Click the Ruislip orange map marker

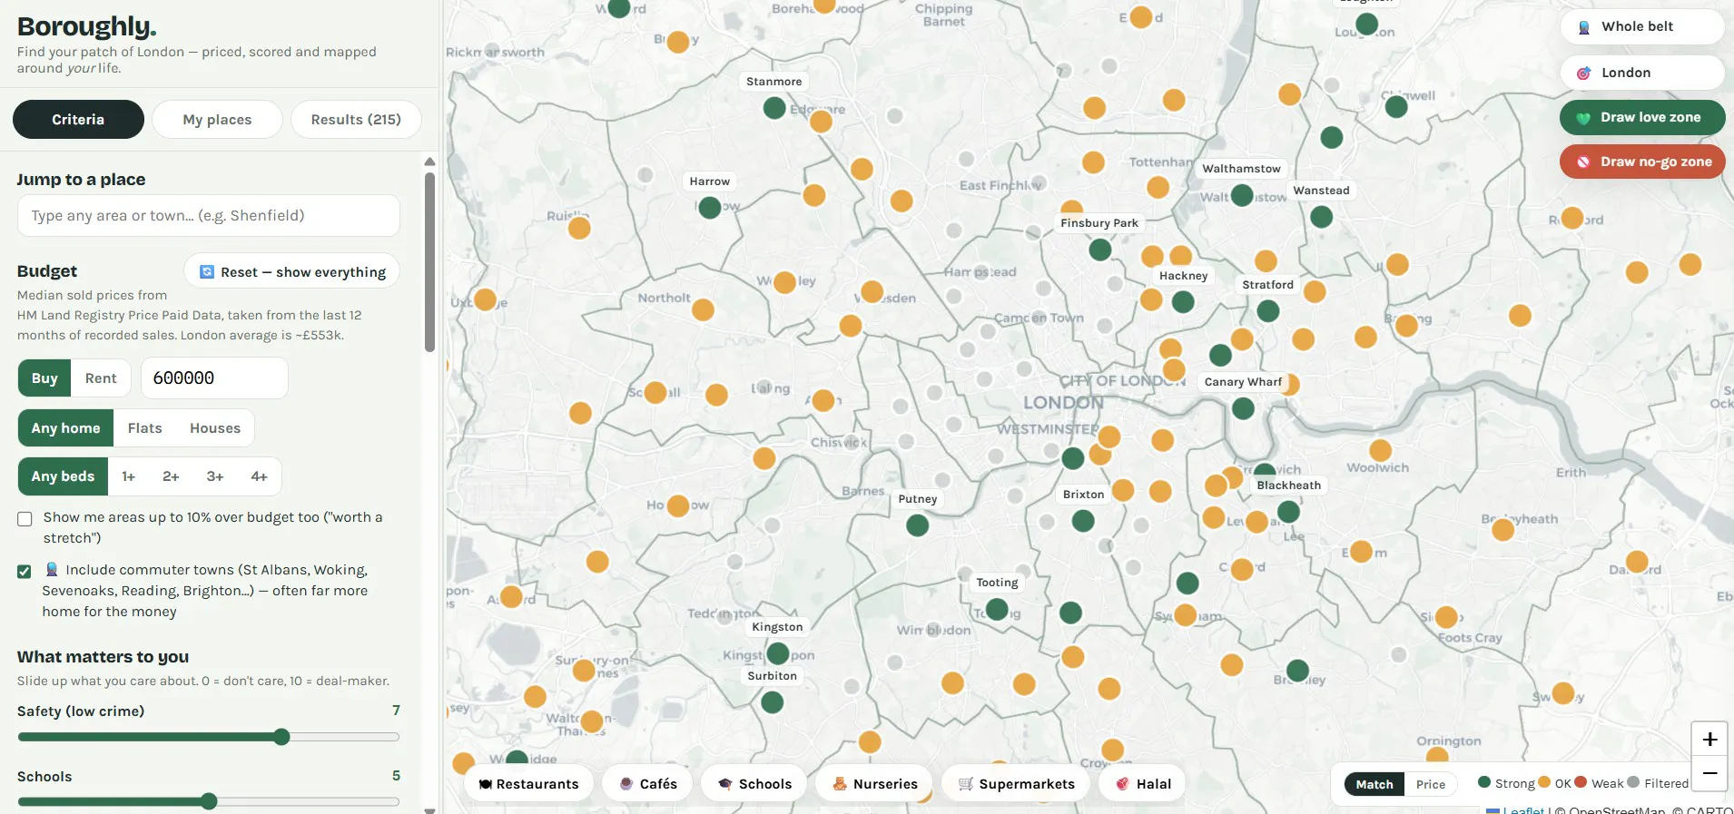coord(579,228)
